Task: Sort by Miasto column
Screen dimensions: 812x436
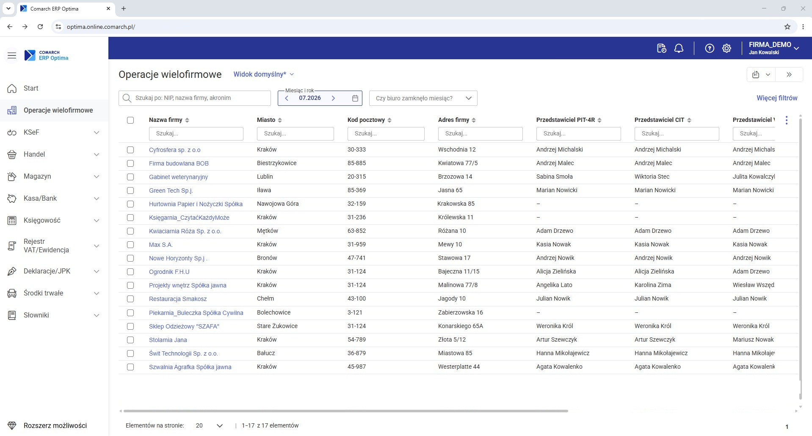Action: 280,120
